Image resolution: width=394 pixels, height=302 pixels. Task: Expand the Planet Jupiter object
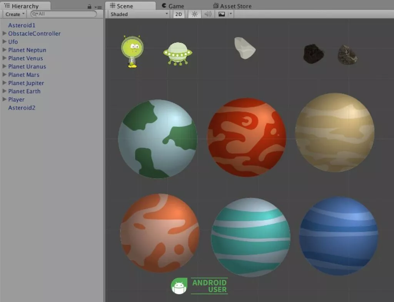(4, 83)
